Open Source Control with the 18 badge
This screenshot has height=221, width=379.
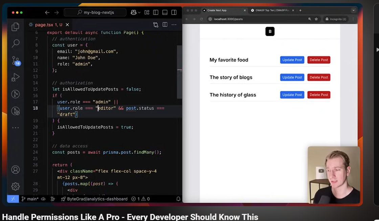click(x=16, y=61)
